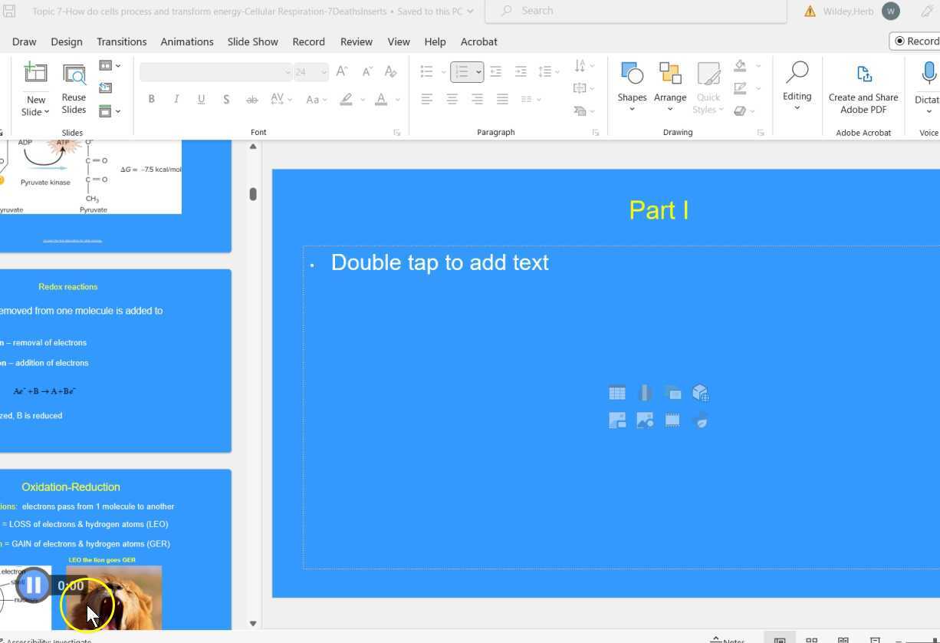Click the New Slide icon
This screenshot has width=940, height=643.
coord(35,74)
